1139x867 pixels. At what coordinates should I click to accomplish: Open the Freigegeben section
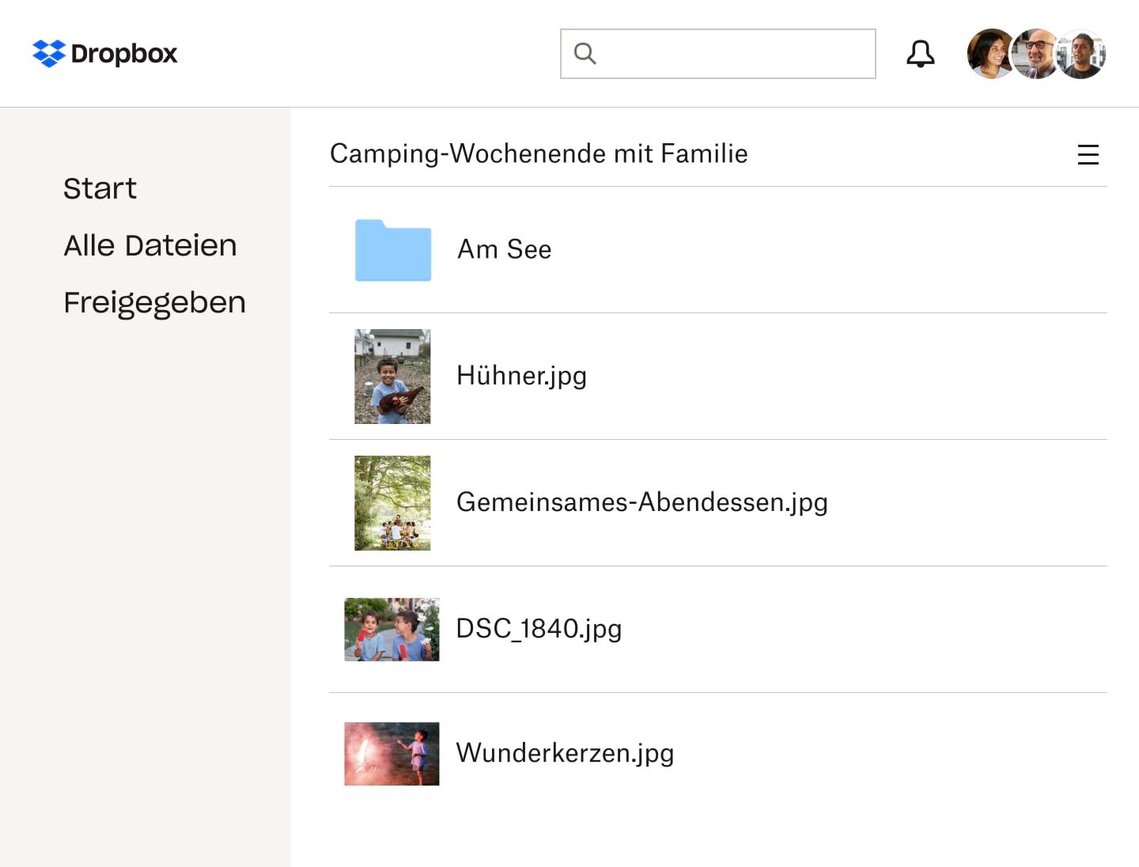(154, 302)
